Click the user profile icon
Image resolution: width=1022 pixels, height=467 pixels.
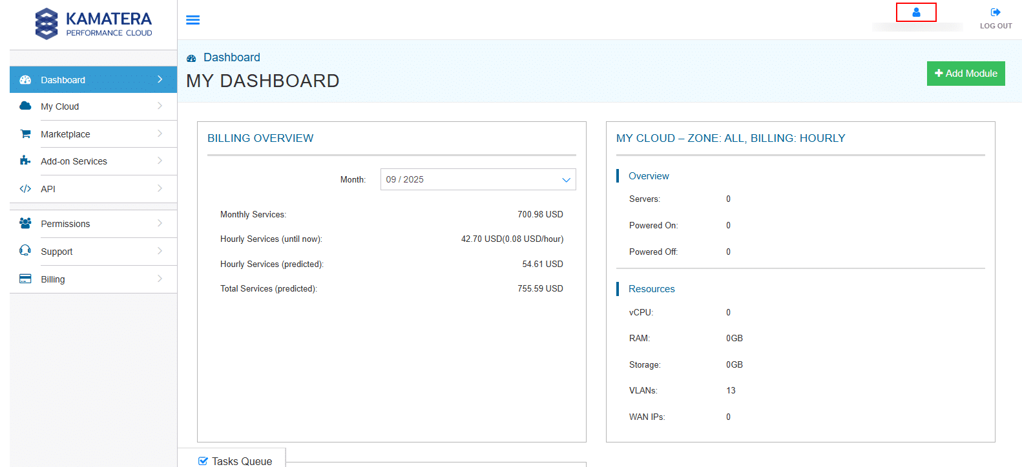click(916, 12)
